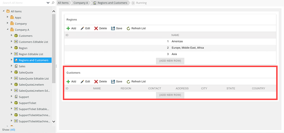Click ADD NEW ROW under Customers list
This screenshot has width=284, height=133.
(x=170, y=95)
